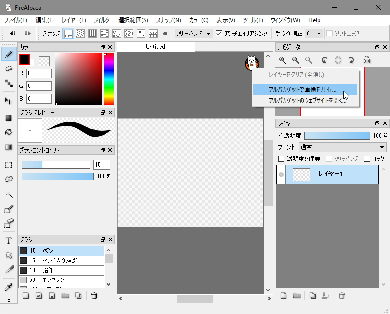The image size is (390, 314).
Task: Open the フィルタ menu
Action: [x=102, y=20]
